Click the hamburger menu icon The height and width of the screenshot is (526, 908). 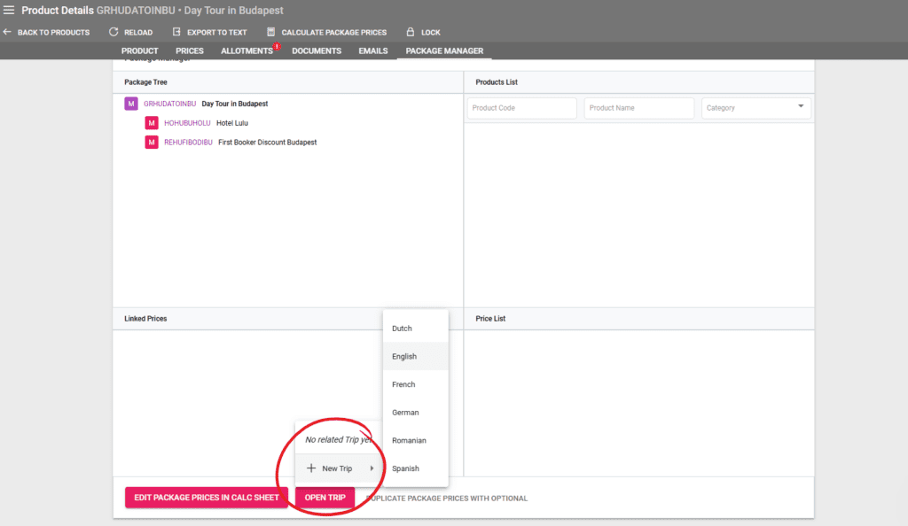click(9, 10)
